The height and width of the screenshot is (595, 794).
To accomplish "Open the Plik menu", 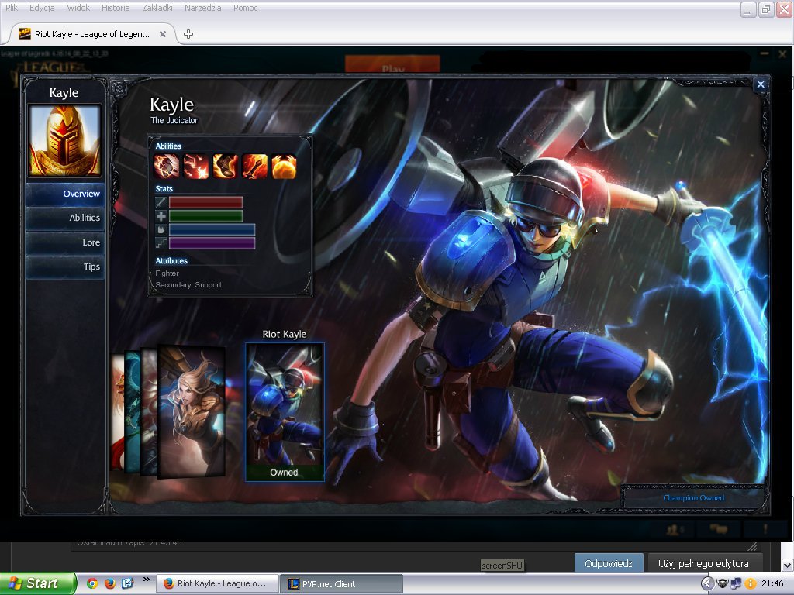I will pos(12,8).
